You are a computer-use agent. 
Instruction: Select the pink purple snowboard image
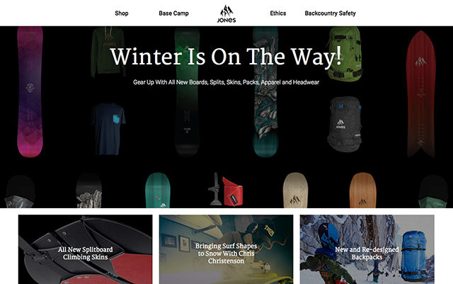click(30, 92)
